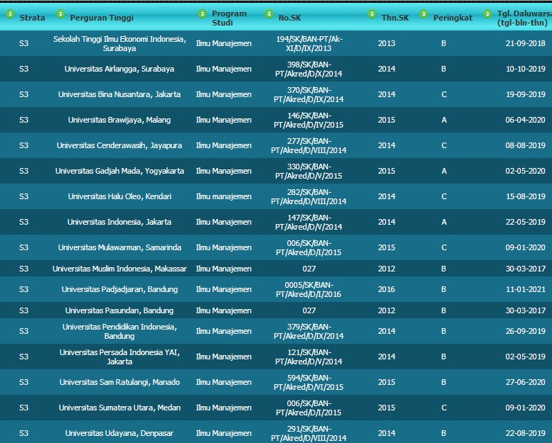The width and height of the screenshot is (552, 443).
Task: Select the Universitas Halu Oleo, Kendari cell
Action: tap(120, 196)
